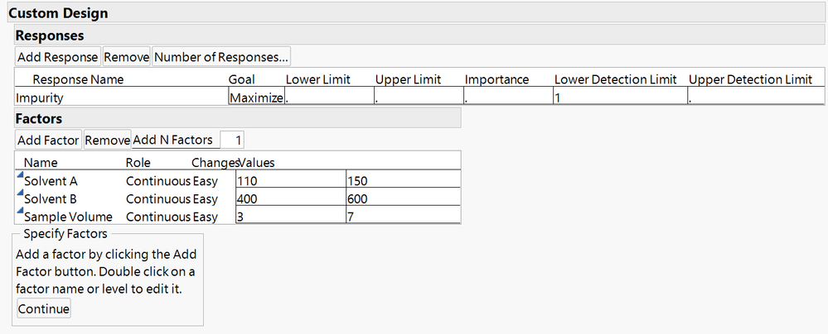Click the Role column header

click(138, 163)
